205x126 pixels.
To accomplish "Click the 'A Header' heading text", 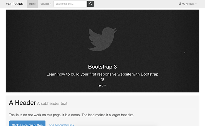I will click(x=23, y=103).
